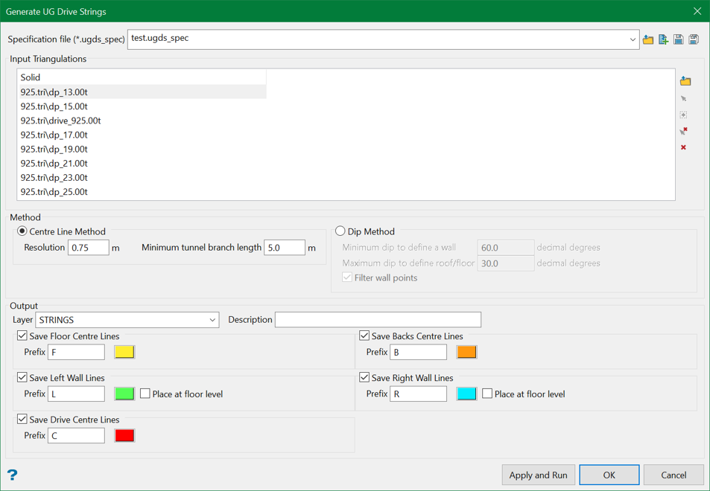
Task: Click the new specification file icon
Action: pyautogui.click(x=663, y=39)
